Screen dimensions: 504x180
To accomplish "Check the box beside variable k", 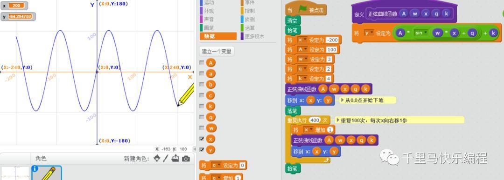I will coord(202,107).
